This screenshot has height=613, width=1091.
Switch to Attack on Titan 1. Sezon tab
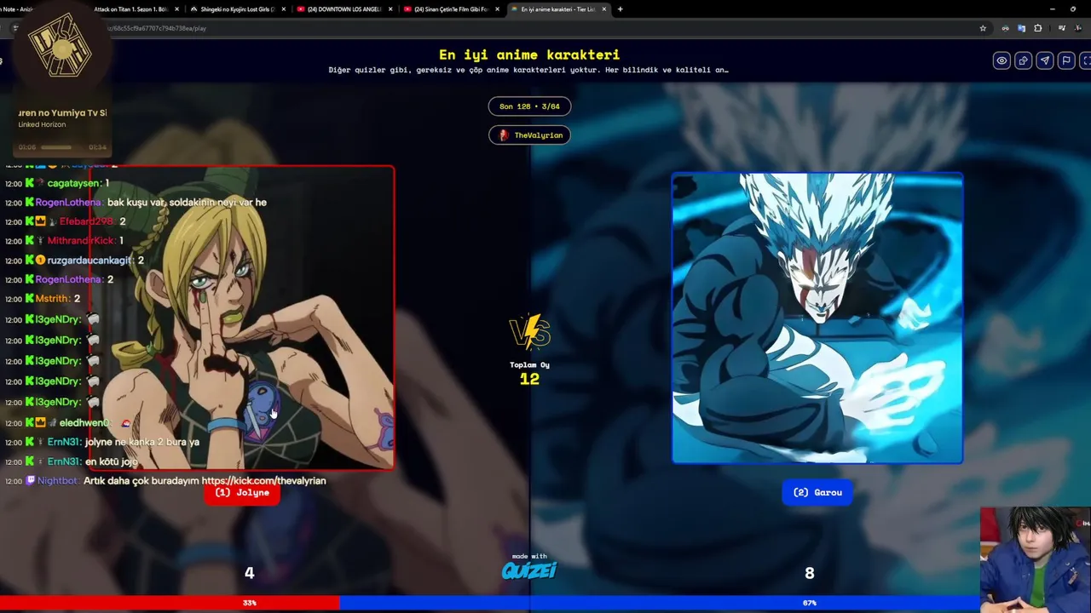(x=132, y=9)
